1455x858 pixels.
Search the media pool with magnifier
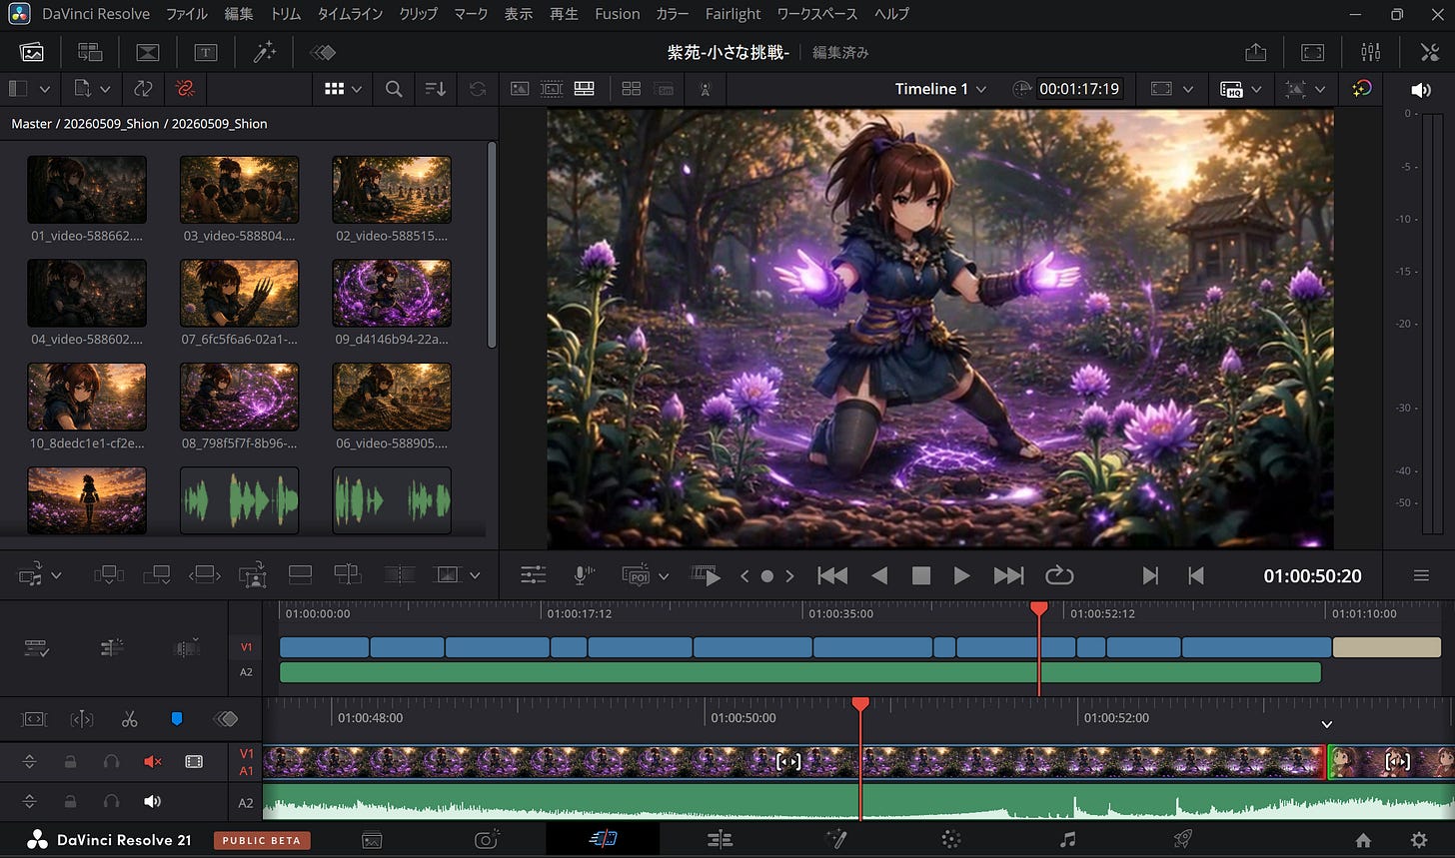click(x=394, y=89)
